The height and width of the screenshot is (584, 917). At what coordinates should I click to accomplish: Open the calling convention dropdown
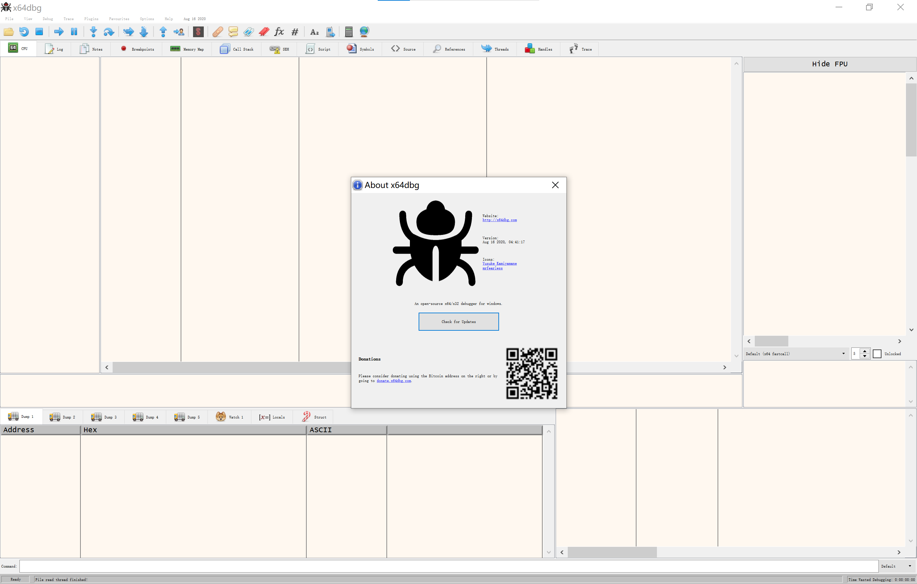[x=796, y=354]
